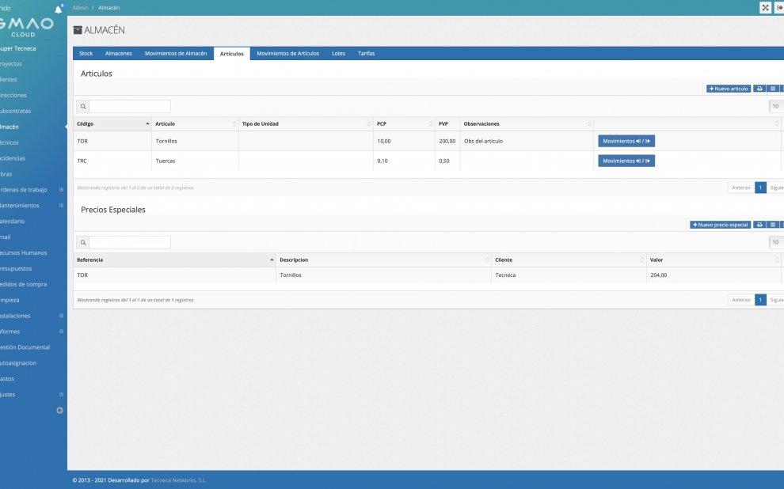Switch to the Stock tab
Screen dimensions: 784x489
(x=86, y=54)
